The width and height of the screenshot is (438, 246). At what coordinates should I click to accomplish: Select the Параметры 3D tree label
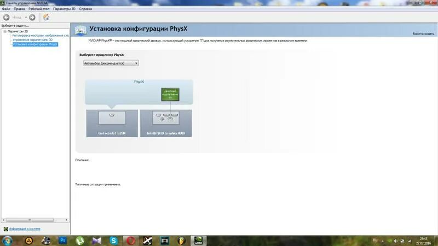(18, 32)
